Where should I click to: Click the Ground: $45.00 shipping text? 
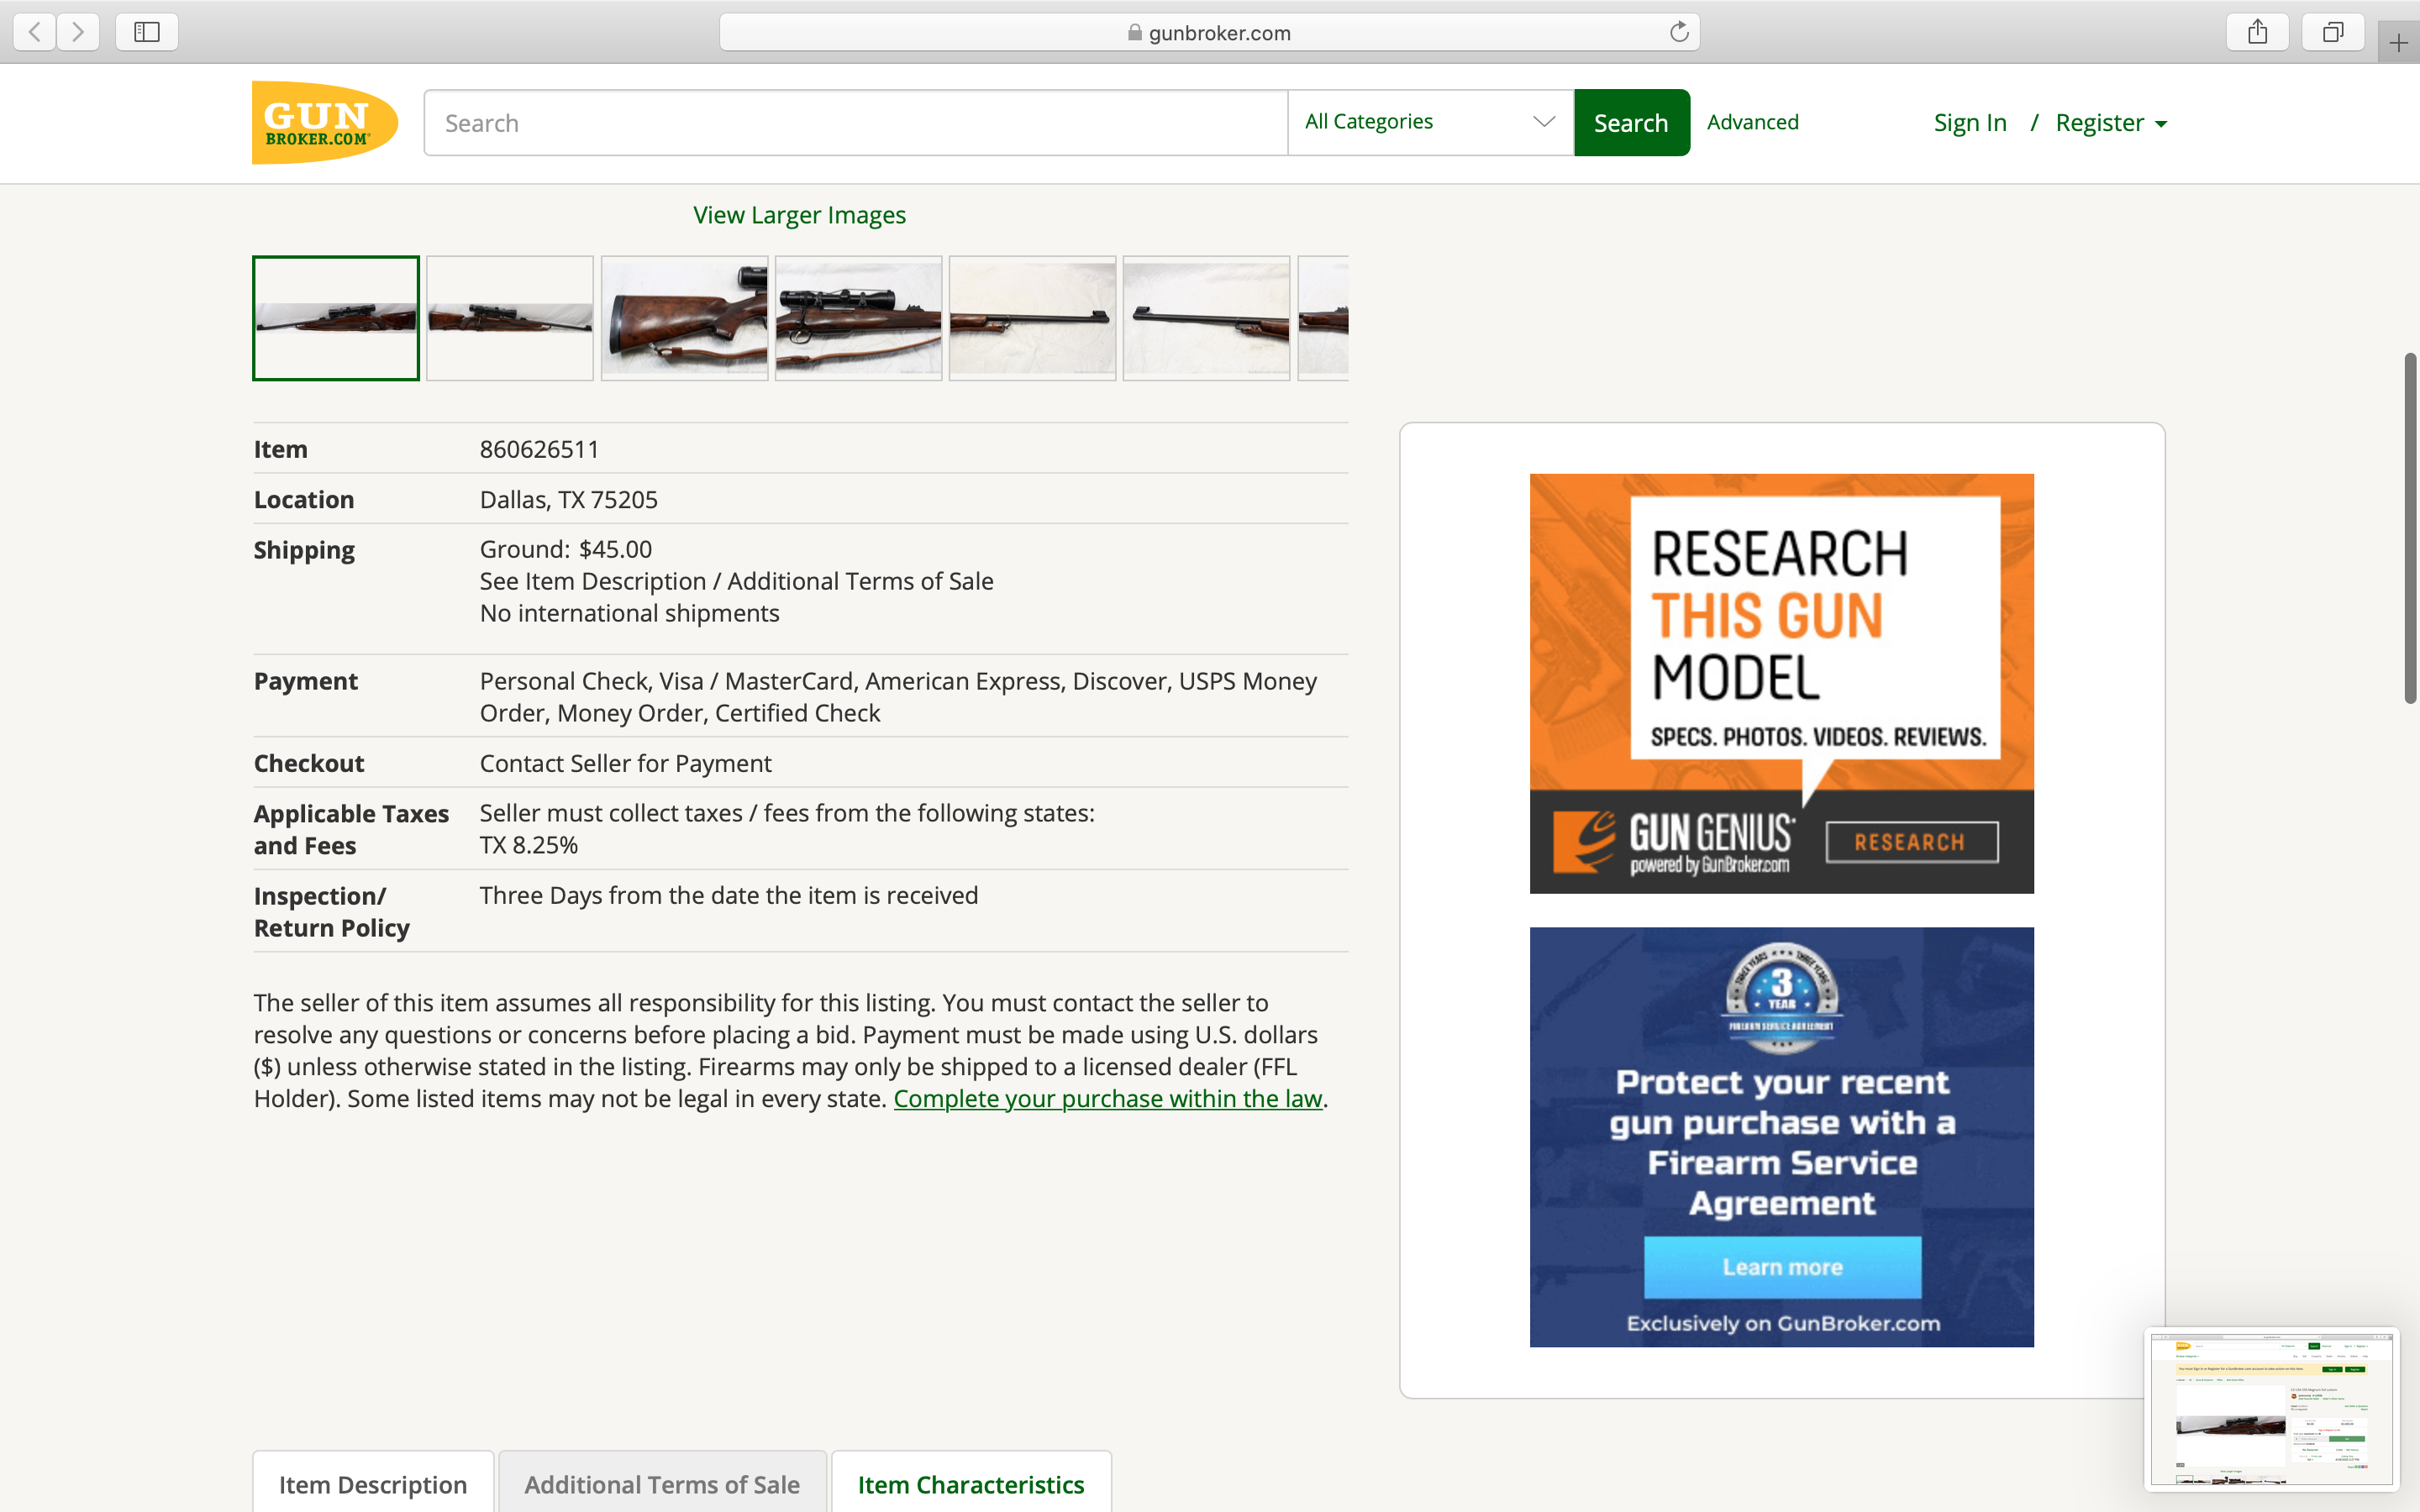click(565, 549)
